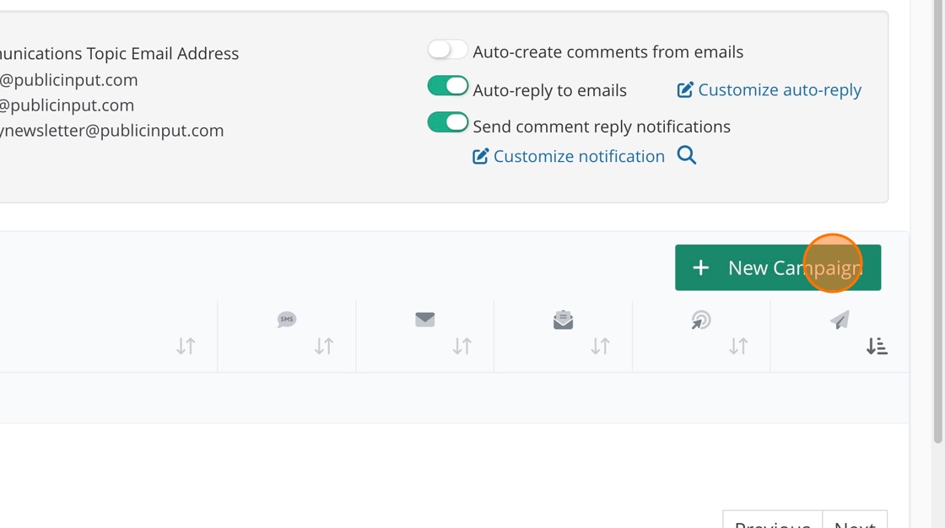
Task: Click the paper plane sent column icon
Action: (840, 320)
